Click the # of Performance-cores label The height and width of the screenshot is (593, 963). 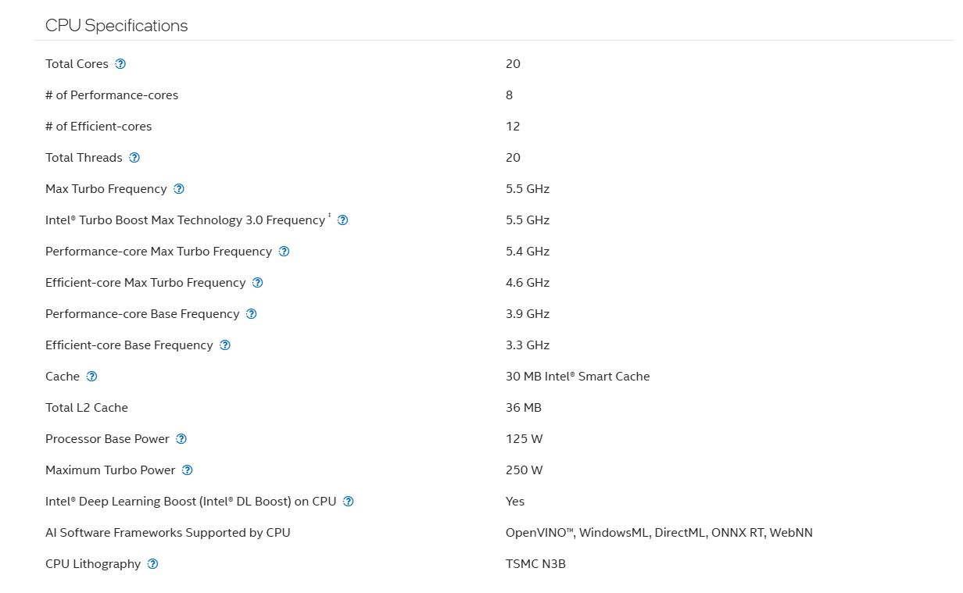[x=112, y=95]
